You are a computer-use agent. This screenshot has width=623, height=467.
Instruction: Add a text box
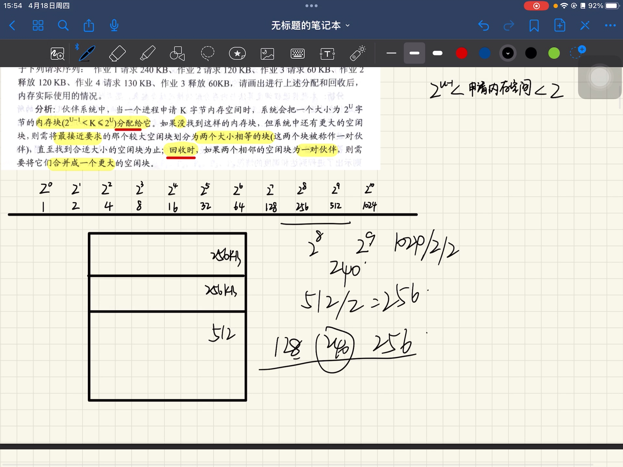click(x=327, y=54)
